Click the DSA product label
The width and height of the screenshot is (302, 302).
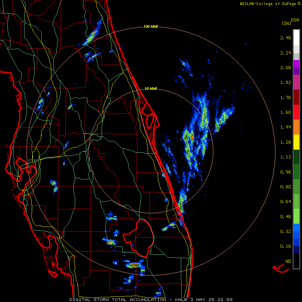[295, 20]
